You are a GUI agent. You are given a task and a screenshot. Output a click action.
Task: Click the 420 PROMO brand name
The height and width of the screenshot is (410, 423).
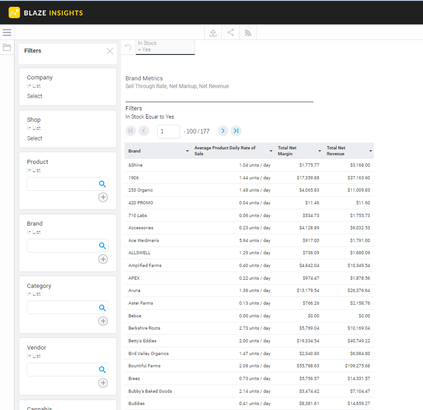(x=141, y=203)
